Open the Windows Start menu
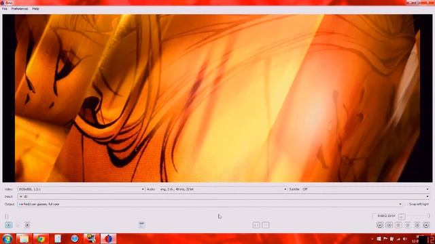 (x=7, y=239)
